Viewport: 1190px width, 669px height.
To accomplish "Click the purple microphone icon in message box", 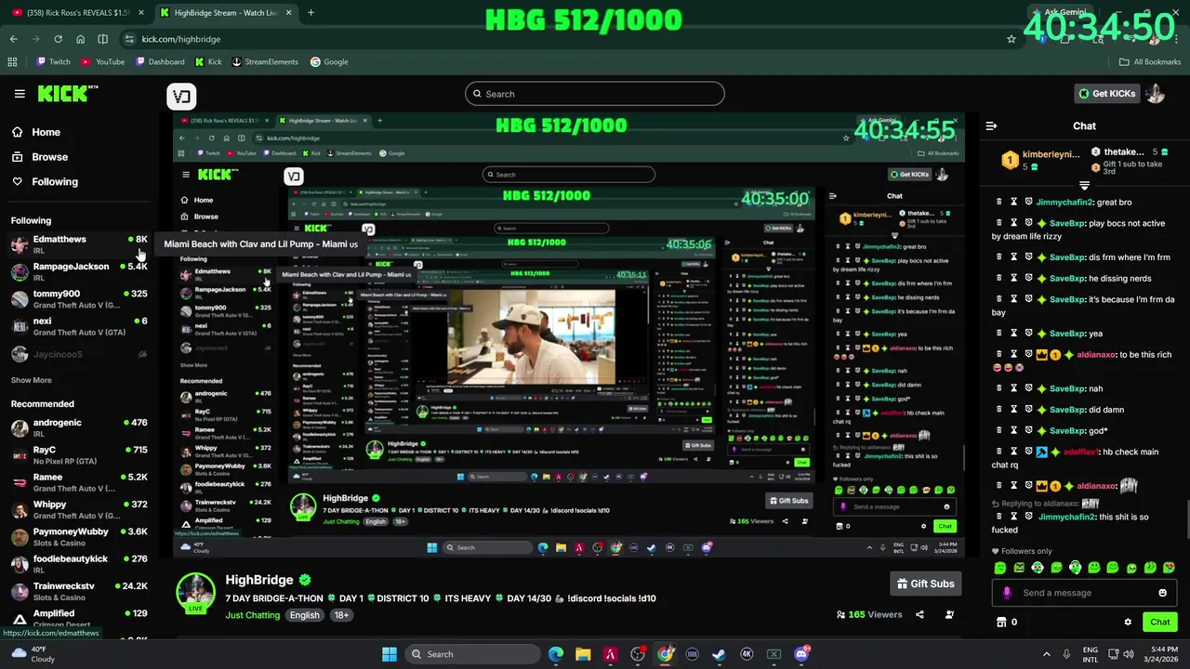I will click(1007, 593).
